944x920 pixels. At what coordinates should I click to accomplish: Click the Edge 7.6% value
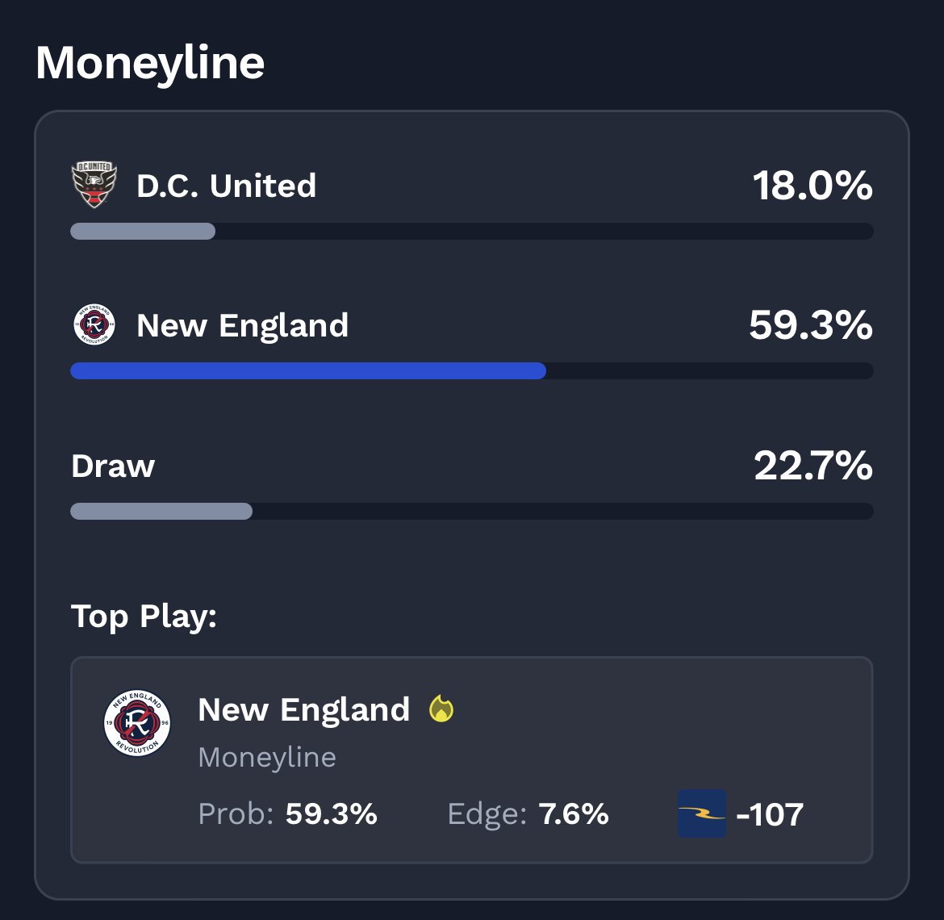coord(573,813)
